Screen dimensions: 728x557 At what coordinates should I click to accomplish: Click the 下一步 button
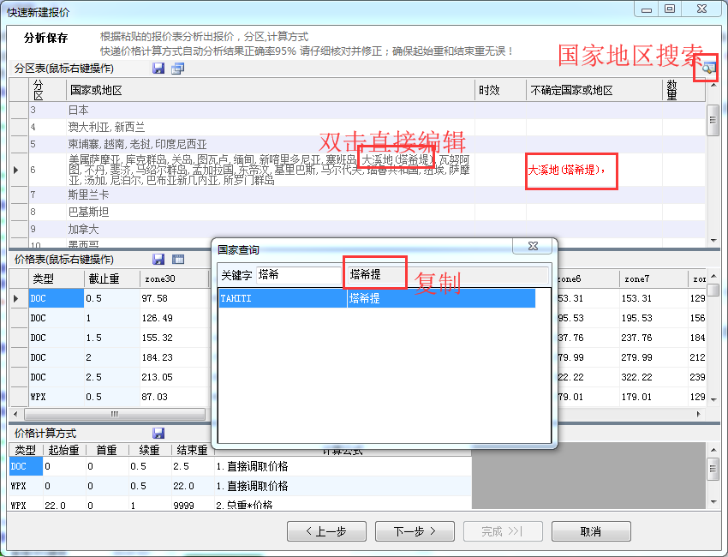415,531
